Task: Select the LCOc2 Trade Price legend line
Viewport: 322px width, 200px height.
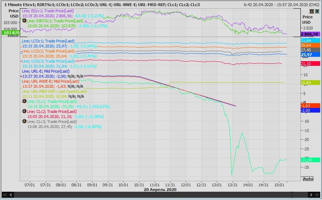Action: click(x=48, y=51)
